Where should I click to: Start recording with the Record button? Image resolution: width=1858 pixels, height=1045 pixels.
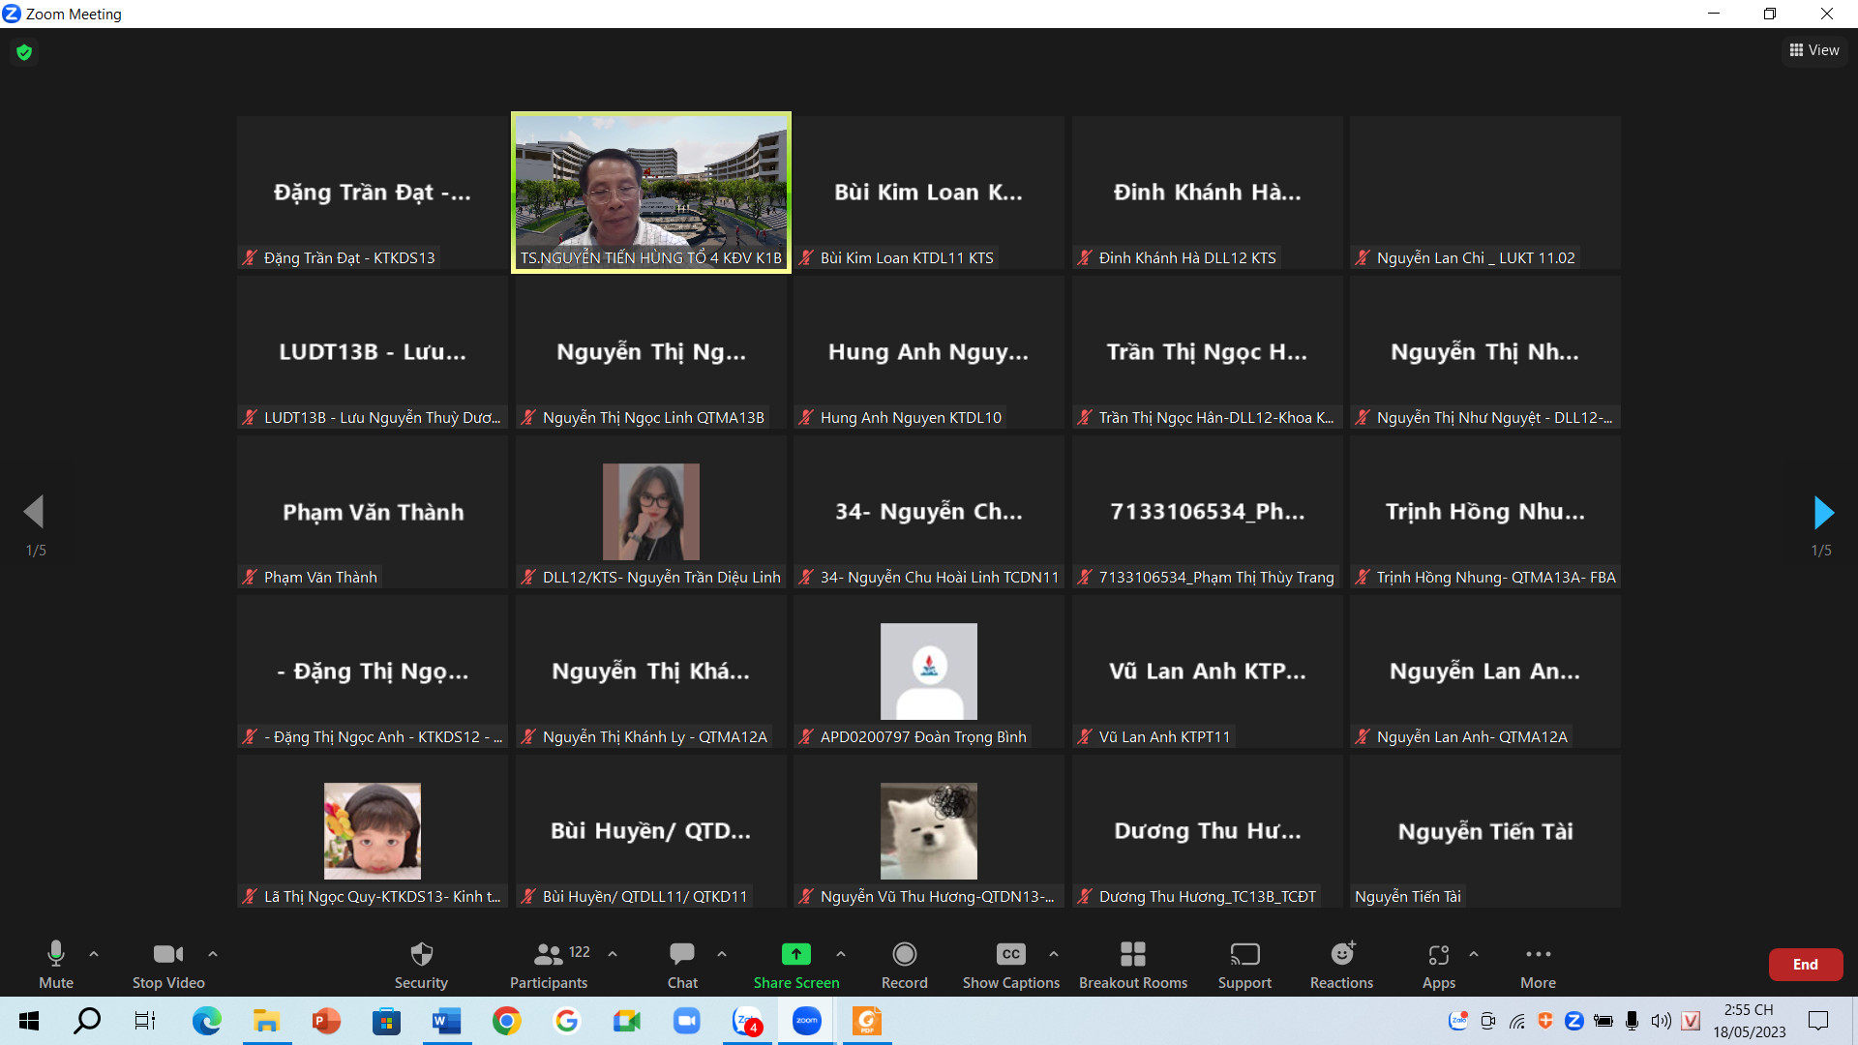(x=904, y=964)
